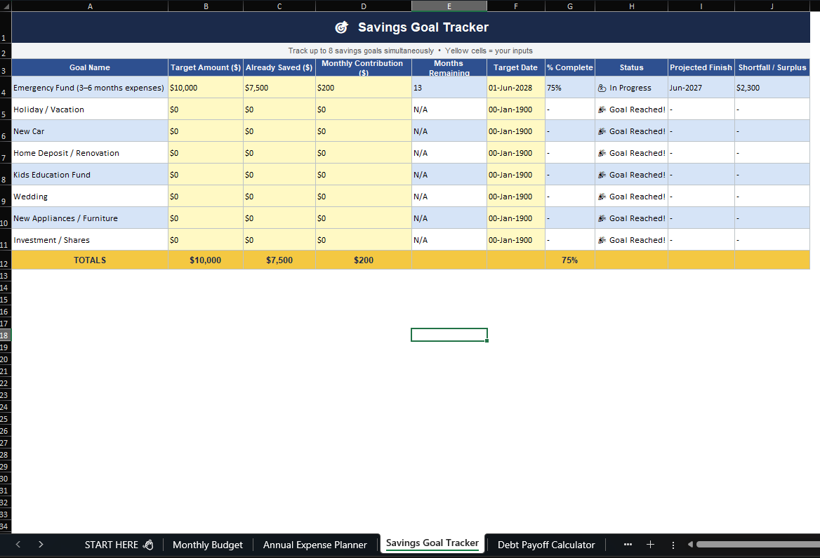820x558 pixels.
Task: Select New Appliances / Furniture cell
Action: (90, 218)
